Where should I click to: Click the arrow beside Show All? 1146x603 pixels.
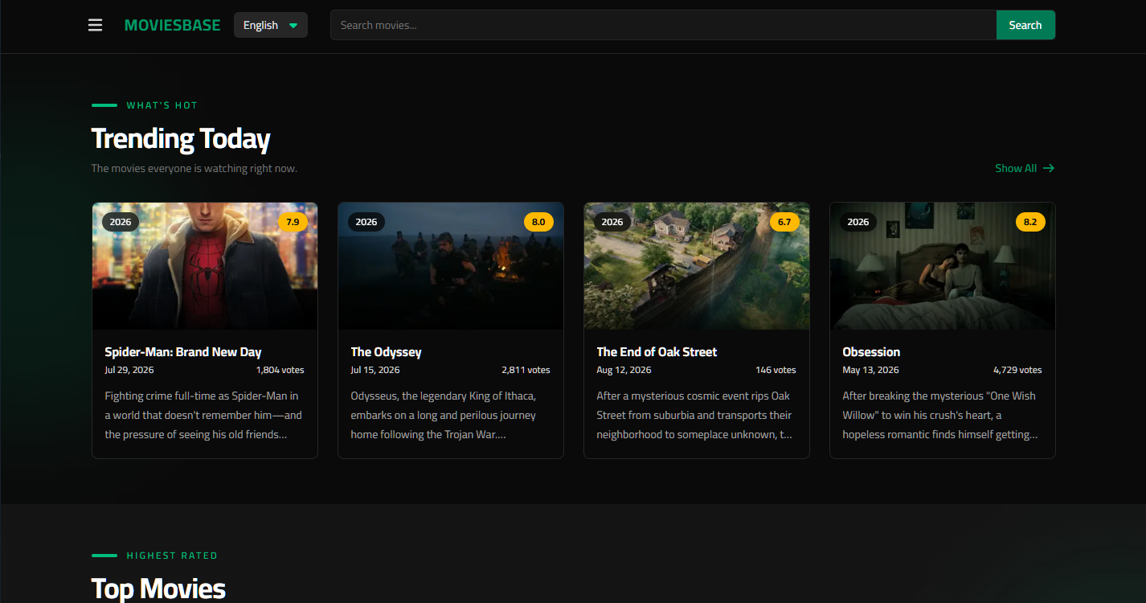point(1048,168)
